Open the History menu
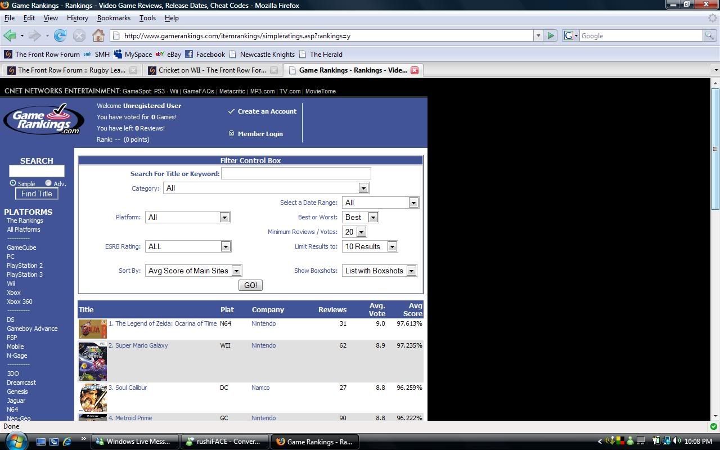Viewport: 720px width, 450px height. 78,17
